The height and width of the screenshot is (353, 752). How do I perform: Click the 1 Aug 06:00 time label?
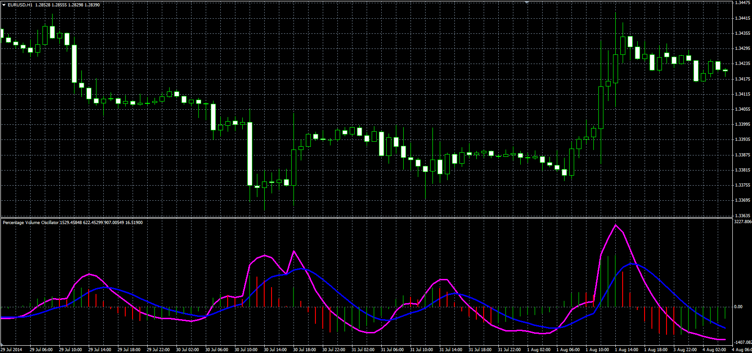568,350
